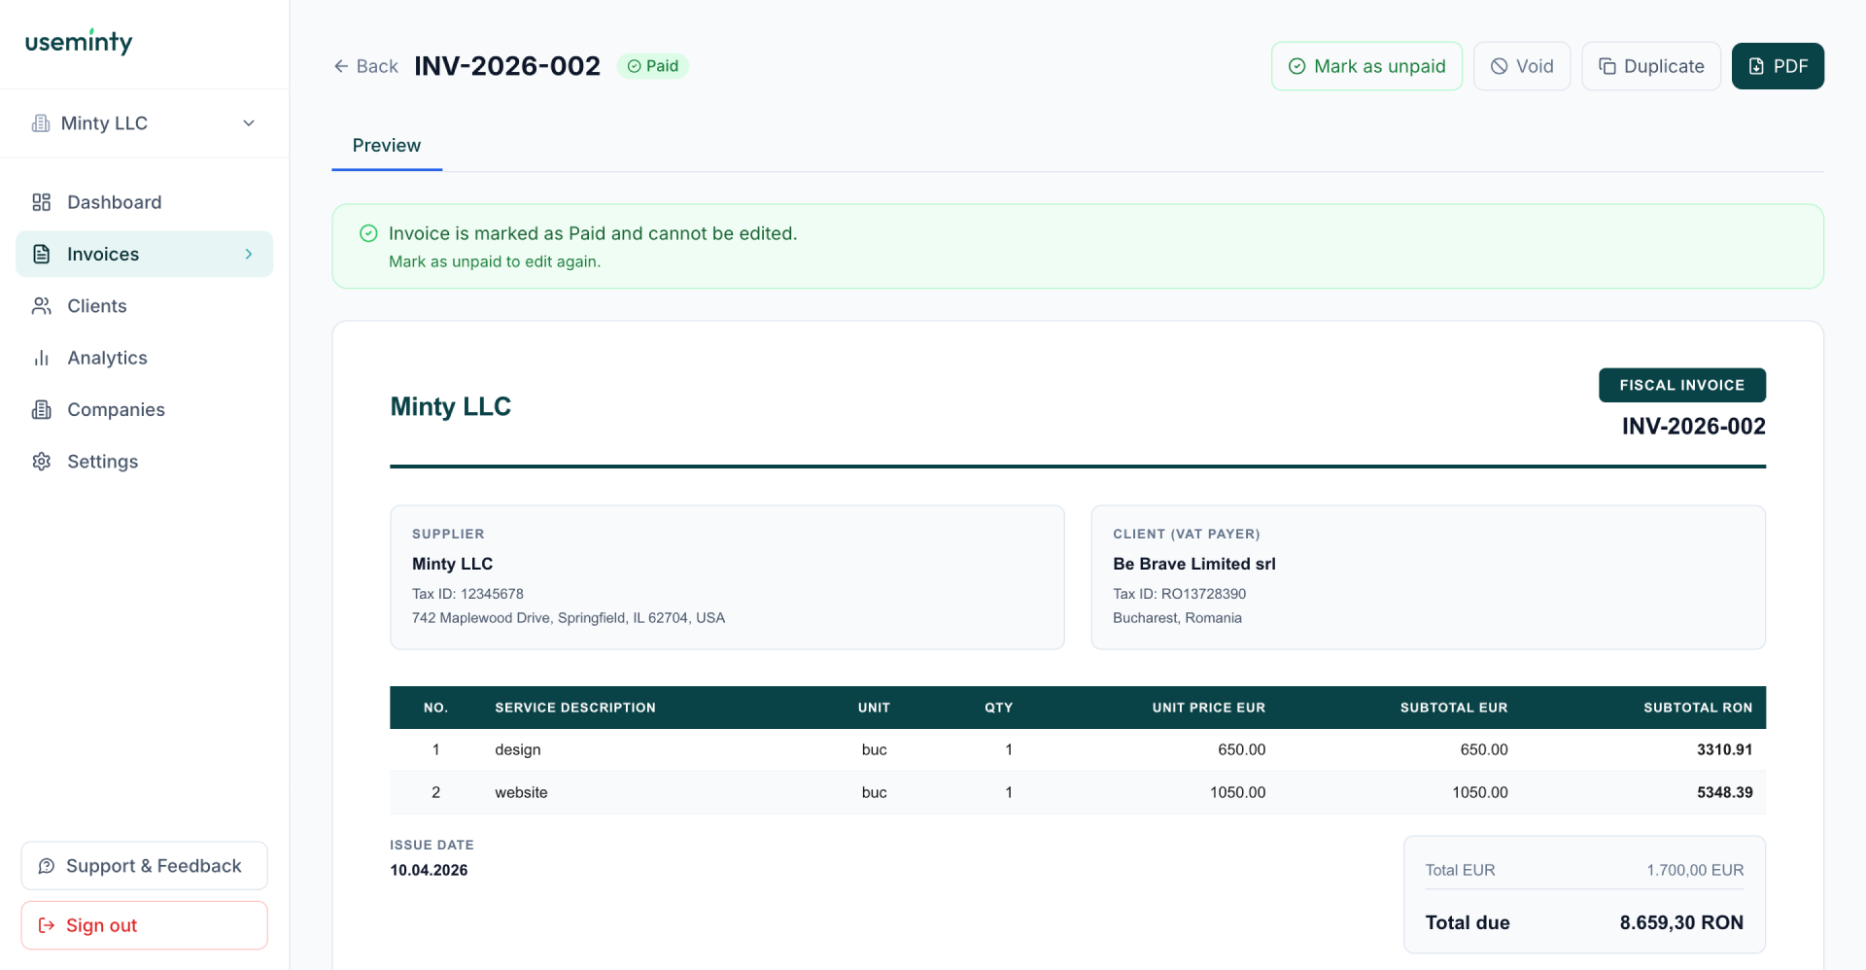The image size is (1866, 970).
Task: Download the invoice as PDF
Action: [x=1777, y=66]
